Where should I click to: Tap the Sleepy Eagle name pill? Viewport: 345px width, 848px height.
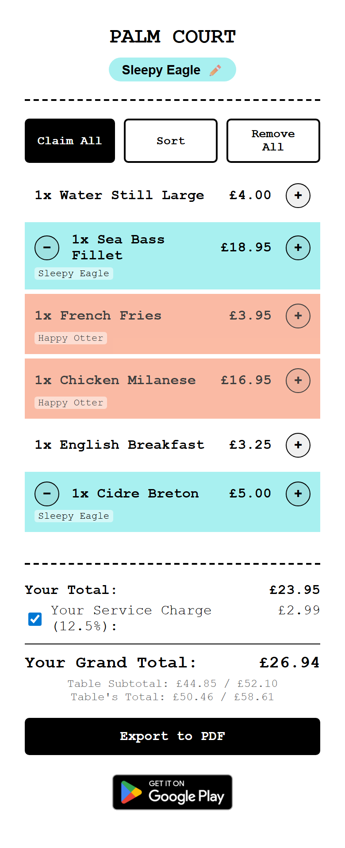161,70
